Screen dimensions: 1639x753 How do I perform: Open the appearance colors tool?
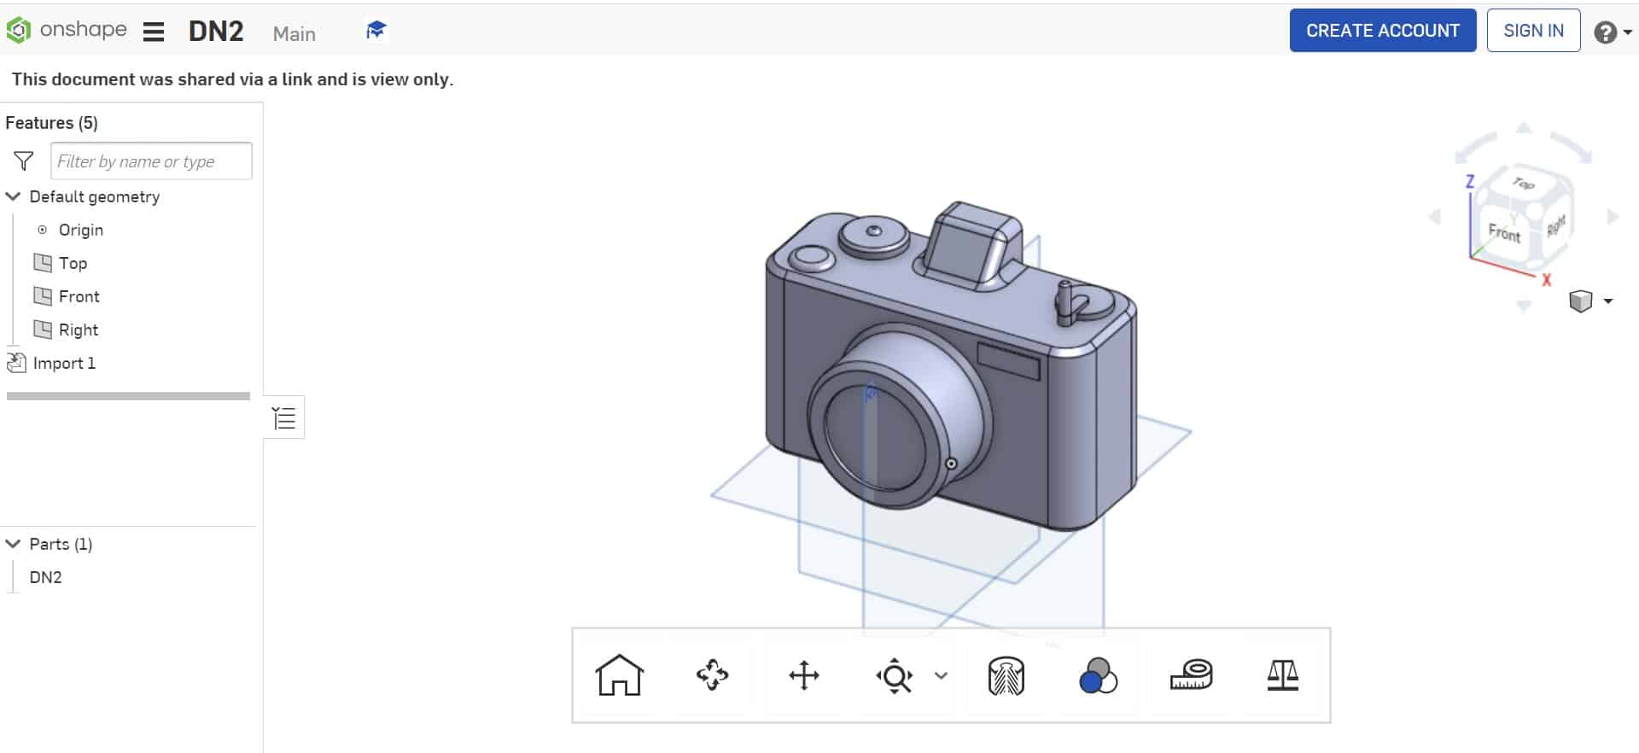tap(1098, 676)
